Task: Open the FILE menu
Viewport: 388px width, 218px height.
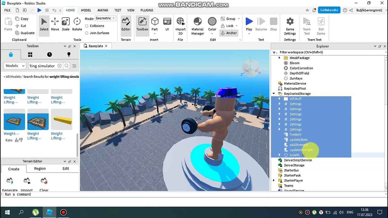Action: click(x=7, y=10)
